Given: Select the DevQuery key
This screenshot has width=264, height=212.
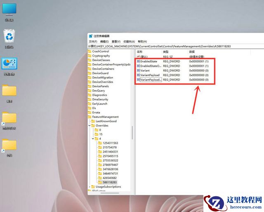Looking at the screenshot, I should click(99, 91).
